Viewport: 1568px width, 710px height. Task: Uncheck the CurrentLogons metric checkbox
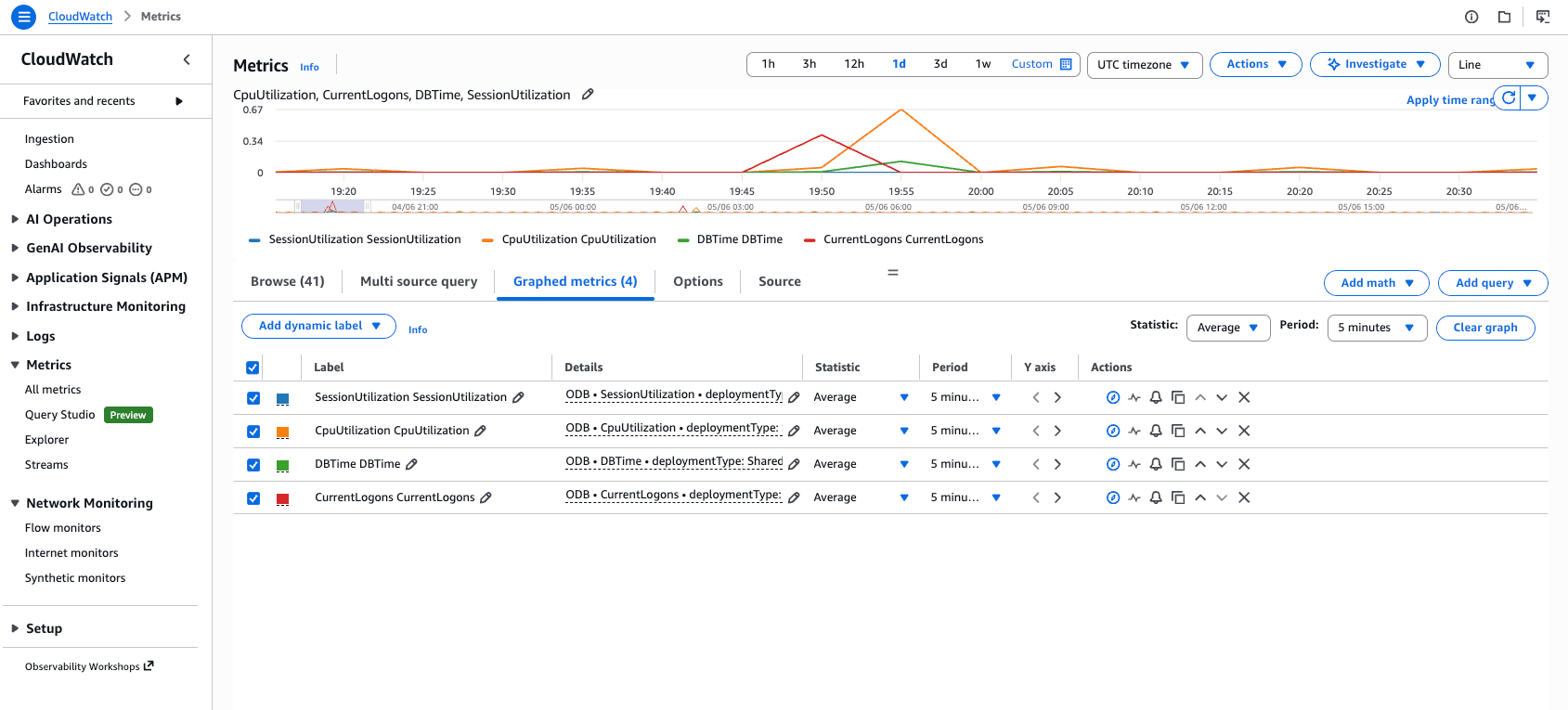click(253, 497)
